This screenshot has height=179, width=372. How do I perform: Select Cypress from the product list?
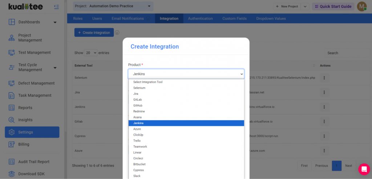point(186,170)
